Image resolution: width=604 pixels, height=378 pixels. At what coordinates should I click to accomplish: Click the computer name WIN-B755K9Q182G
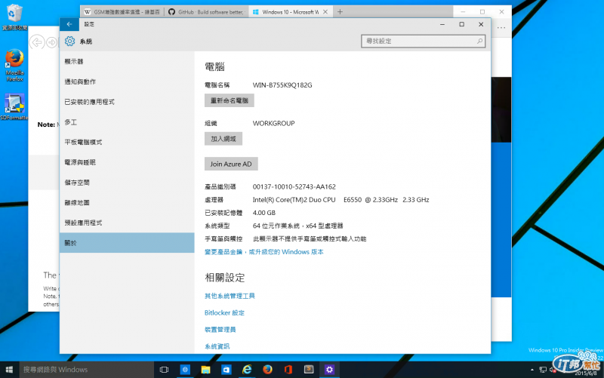pos(282,85)
